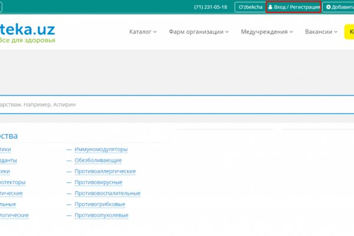
Task: Open the Обезболивающие category link
Action: click(x=98, y=160)
